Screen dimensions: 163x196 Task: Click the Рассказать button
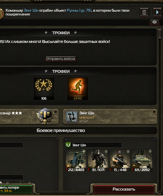click(x=124, y=189)
